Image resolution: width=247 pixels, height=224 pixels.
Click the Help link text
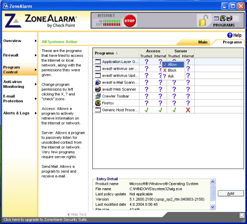tap(237, 35)
